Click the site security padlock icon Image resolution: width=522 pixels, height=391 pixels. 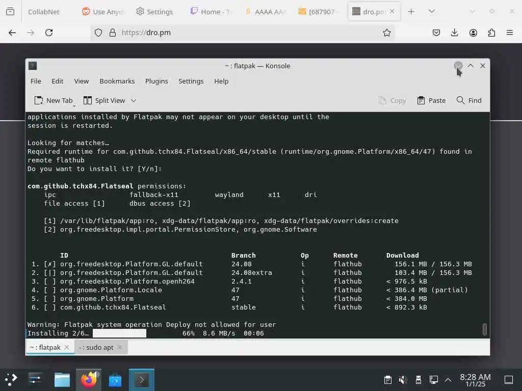pos(113,33)
